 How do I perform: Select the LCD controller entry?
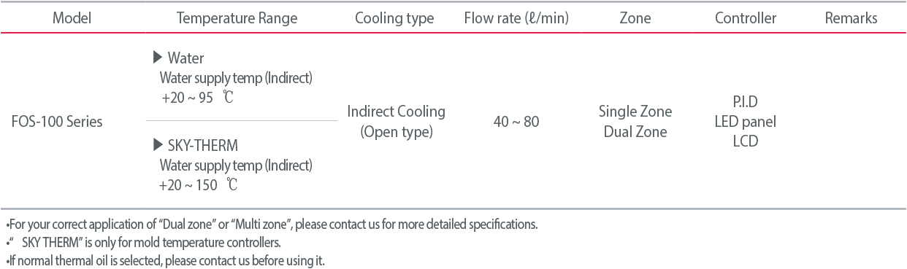(746, 141)
